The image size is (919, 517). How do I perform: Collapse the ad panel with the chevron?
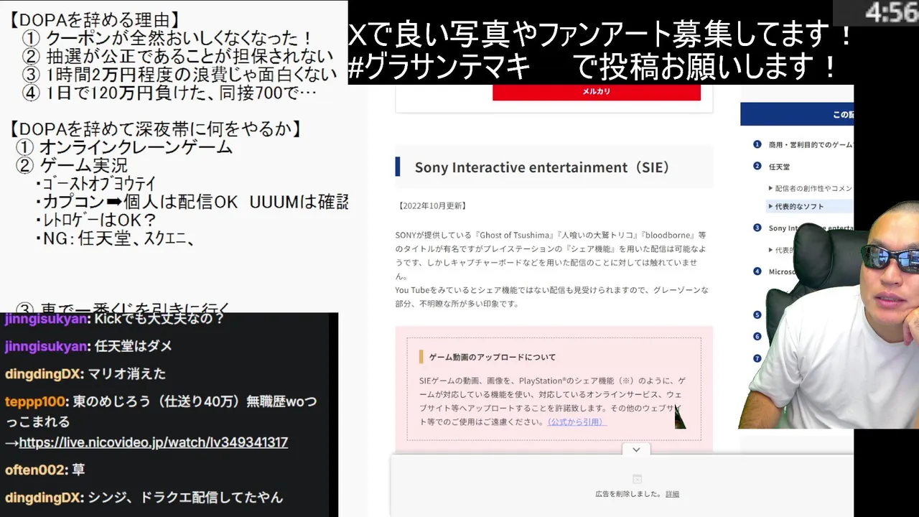pos(636,450)
